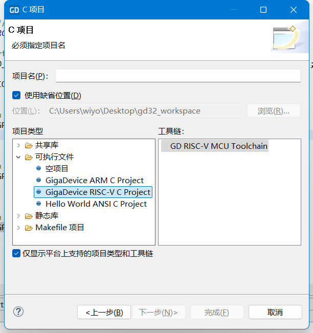Expand the 共享库 tree node
The image size is (313, 333).
click(x=18, y=145)
